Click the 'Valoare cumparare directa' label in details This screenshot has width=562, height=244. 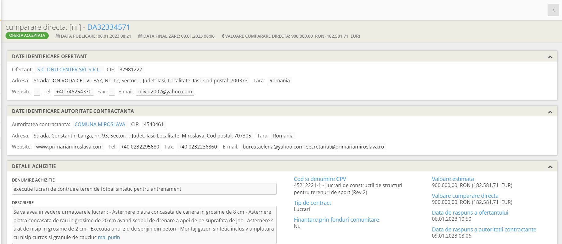click(465, 196)
